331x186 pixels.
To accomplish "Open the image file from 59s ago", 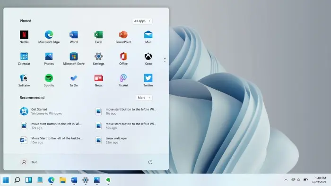I will click(x=126, y=126).
